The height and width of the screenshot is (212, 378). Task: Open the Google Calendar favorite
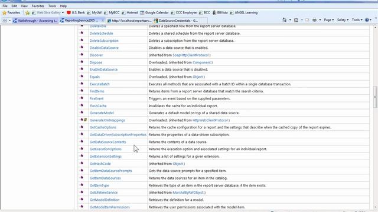154,12
